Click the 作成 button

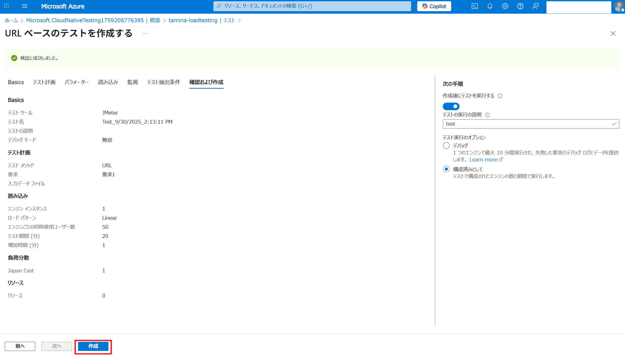tap(93, 346)
